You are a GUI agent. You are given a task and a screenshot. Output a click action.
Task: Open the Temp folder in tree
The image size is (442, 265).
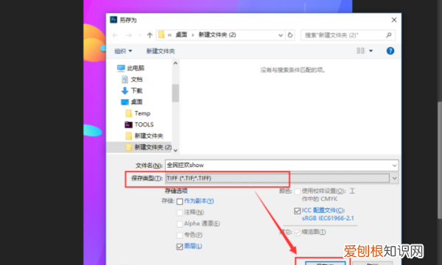pos(138,113)
